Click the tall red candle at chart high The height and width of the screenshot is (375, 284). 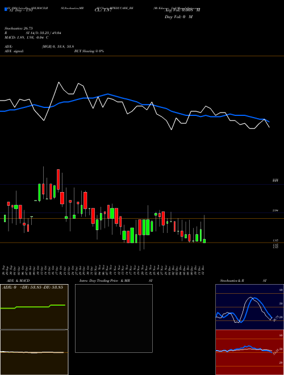pyautogui.click(x=58, y=180)
